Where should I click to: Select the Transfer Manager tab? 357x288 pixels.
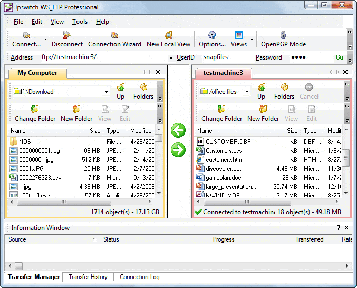(x=34, y=277)
